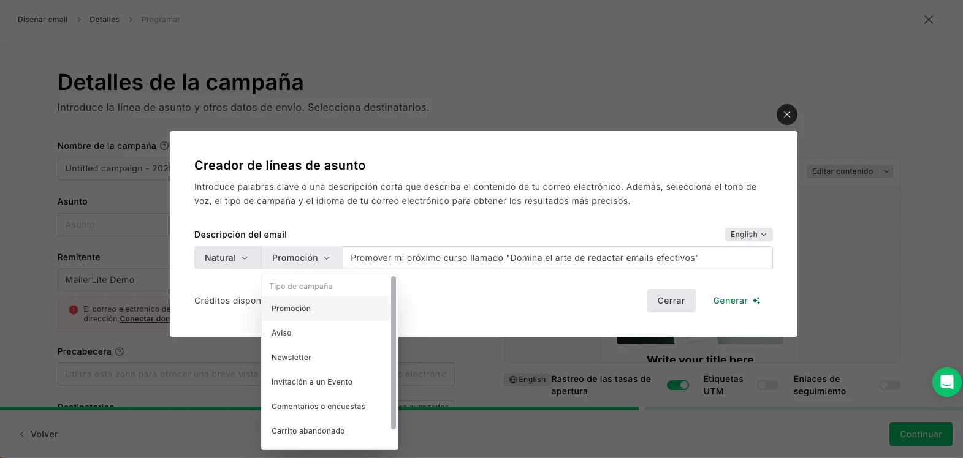
Task: Click the Créditos disponibles text
Action: pos(227,301)
